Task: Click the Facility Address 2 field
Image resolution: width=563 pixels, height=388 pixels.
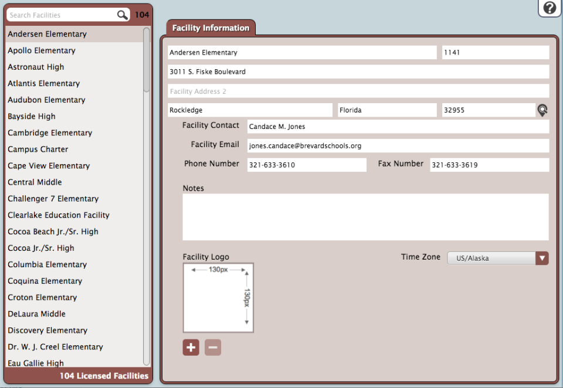Action: pos(358,91)
